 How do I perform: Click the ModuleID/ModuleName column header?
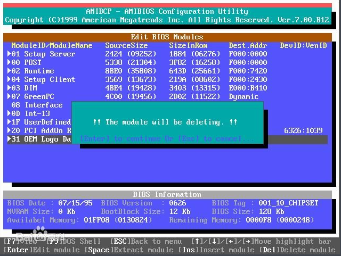coord(52,45)
